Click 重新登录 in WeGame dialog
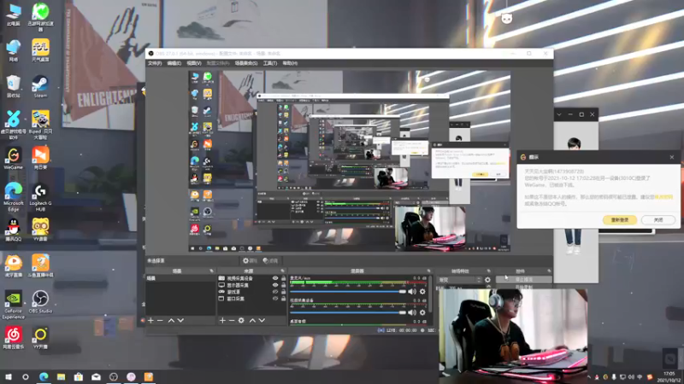 619,220
